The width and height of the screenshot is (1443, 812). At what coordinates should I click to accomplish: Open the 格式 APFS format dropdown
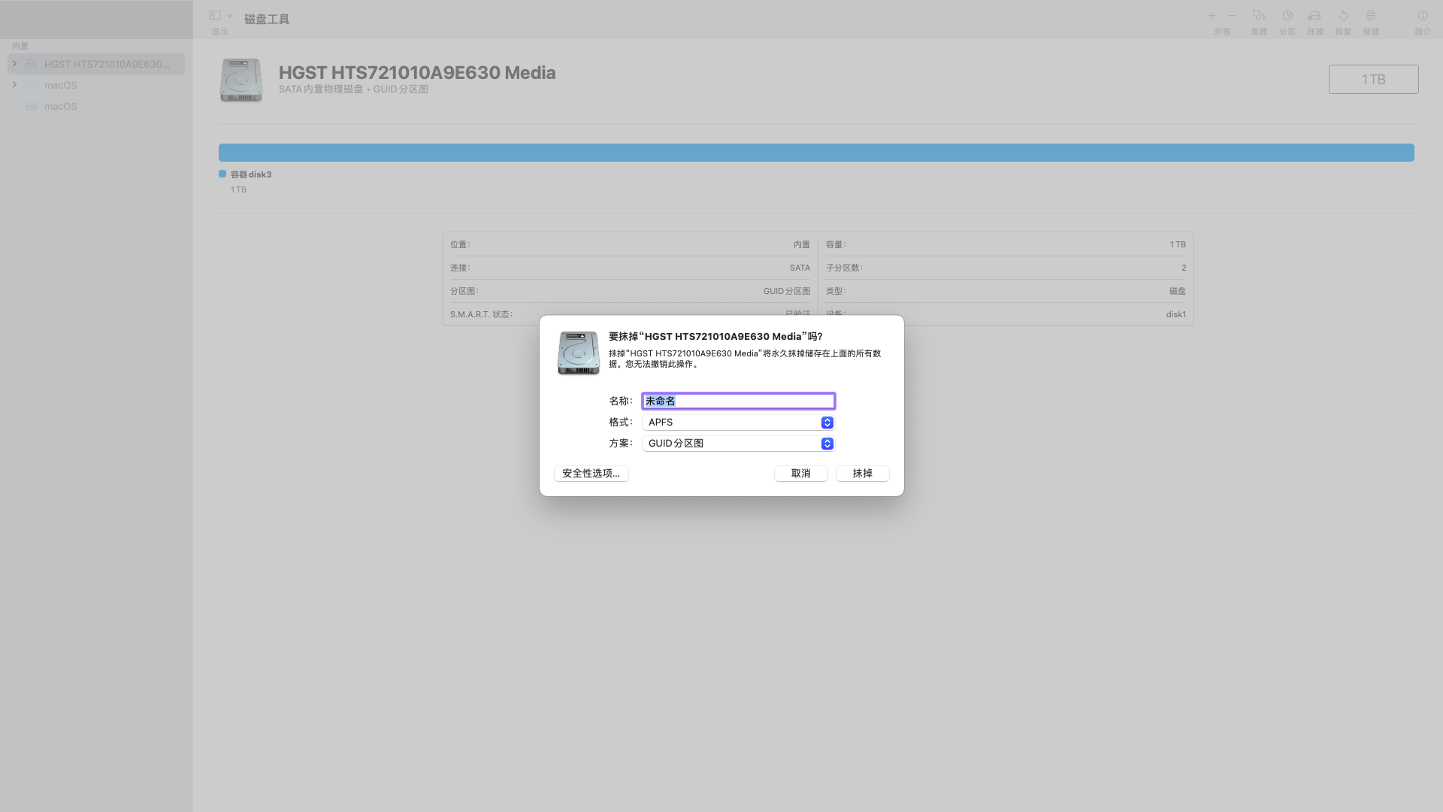pos(738,423)
